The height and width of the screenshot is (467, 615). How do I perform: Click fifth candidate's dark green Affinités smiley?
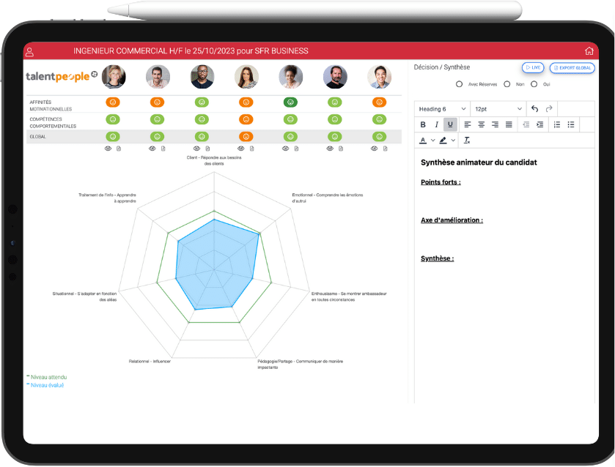290,102
